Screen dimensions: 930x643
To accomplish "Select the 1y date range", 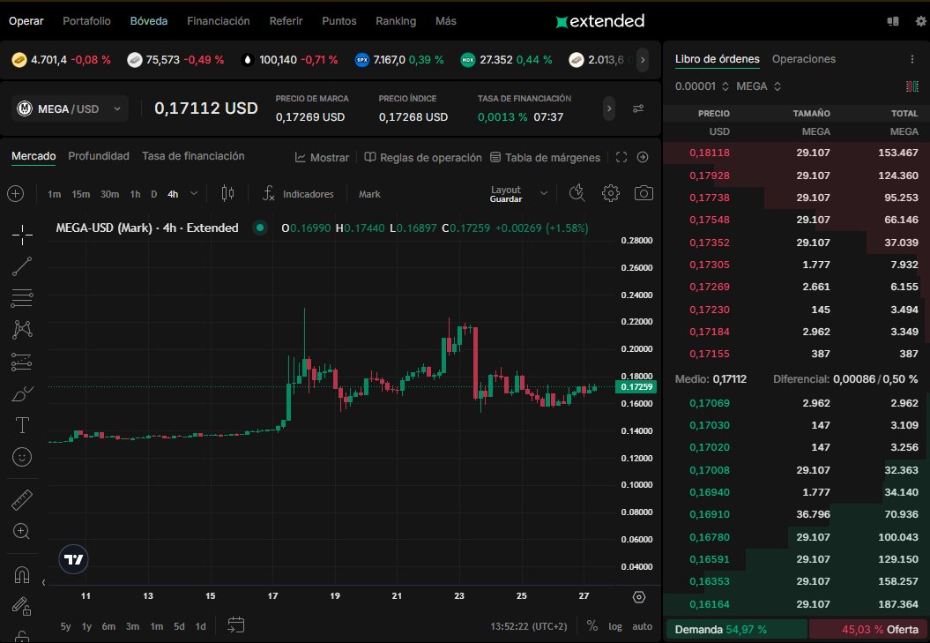I will coord(86,626).
